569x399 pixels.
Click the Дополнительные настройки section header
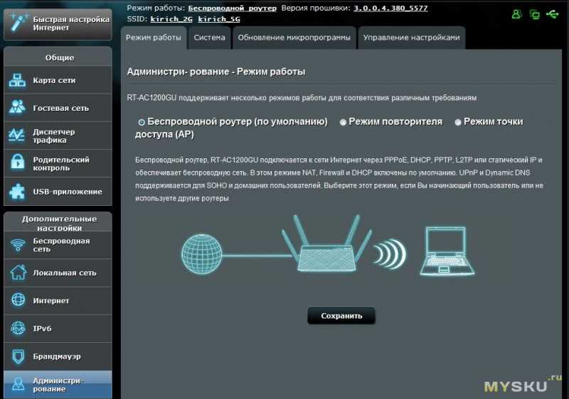(x=60, y=224)
